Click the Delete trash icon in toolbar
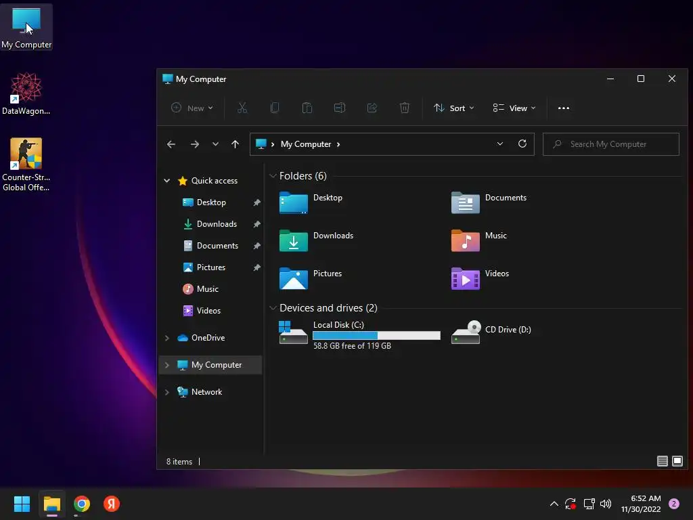 (x=405, y=108)
